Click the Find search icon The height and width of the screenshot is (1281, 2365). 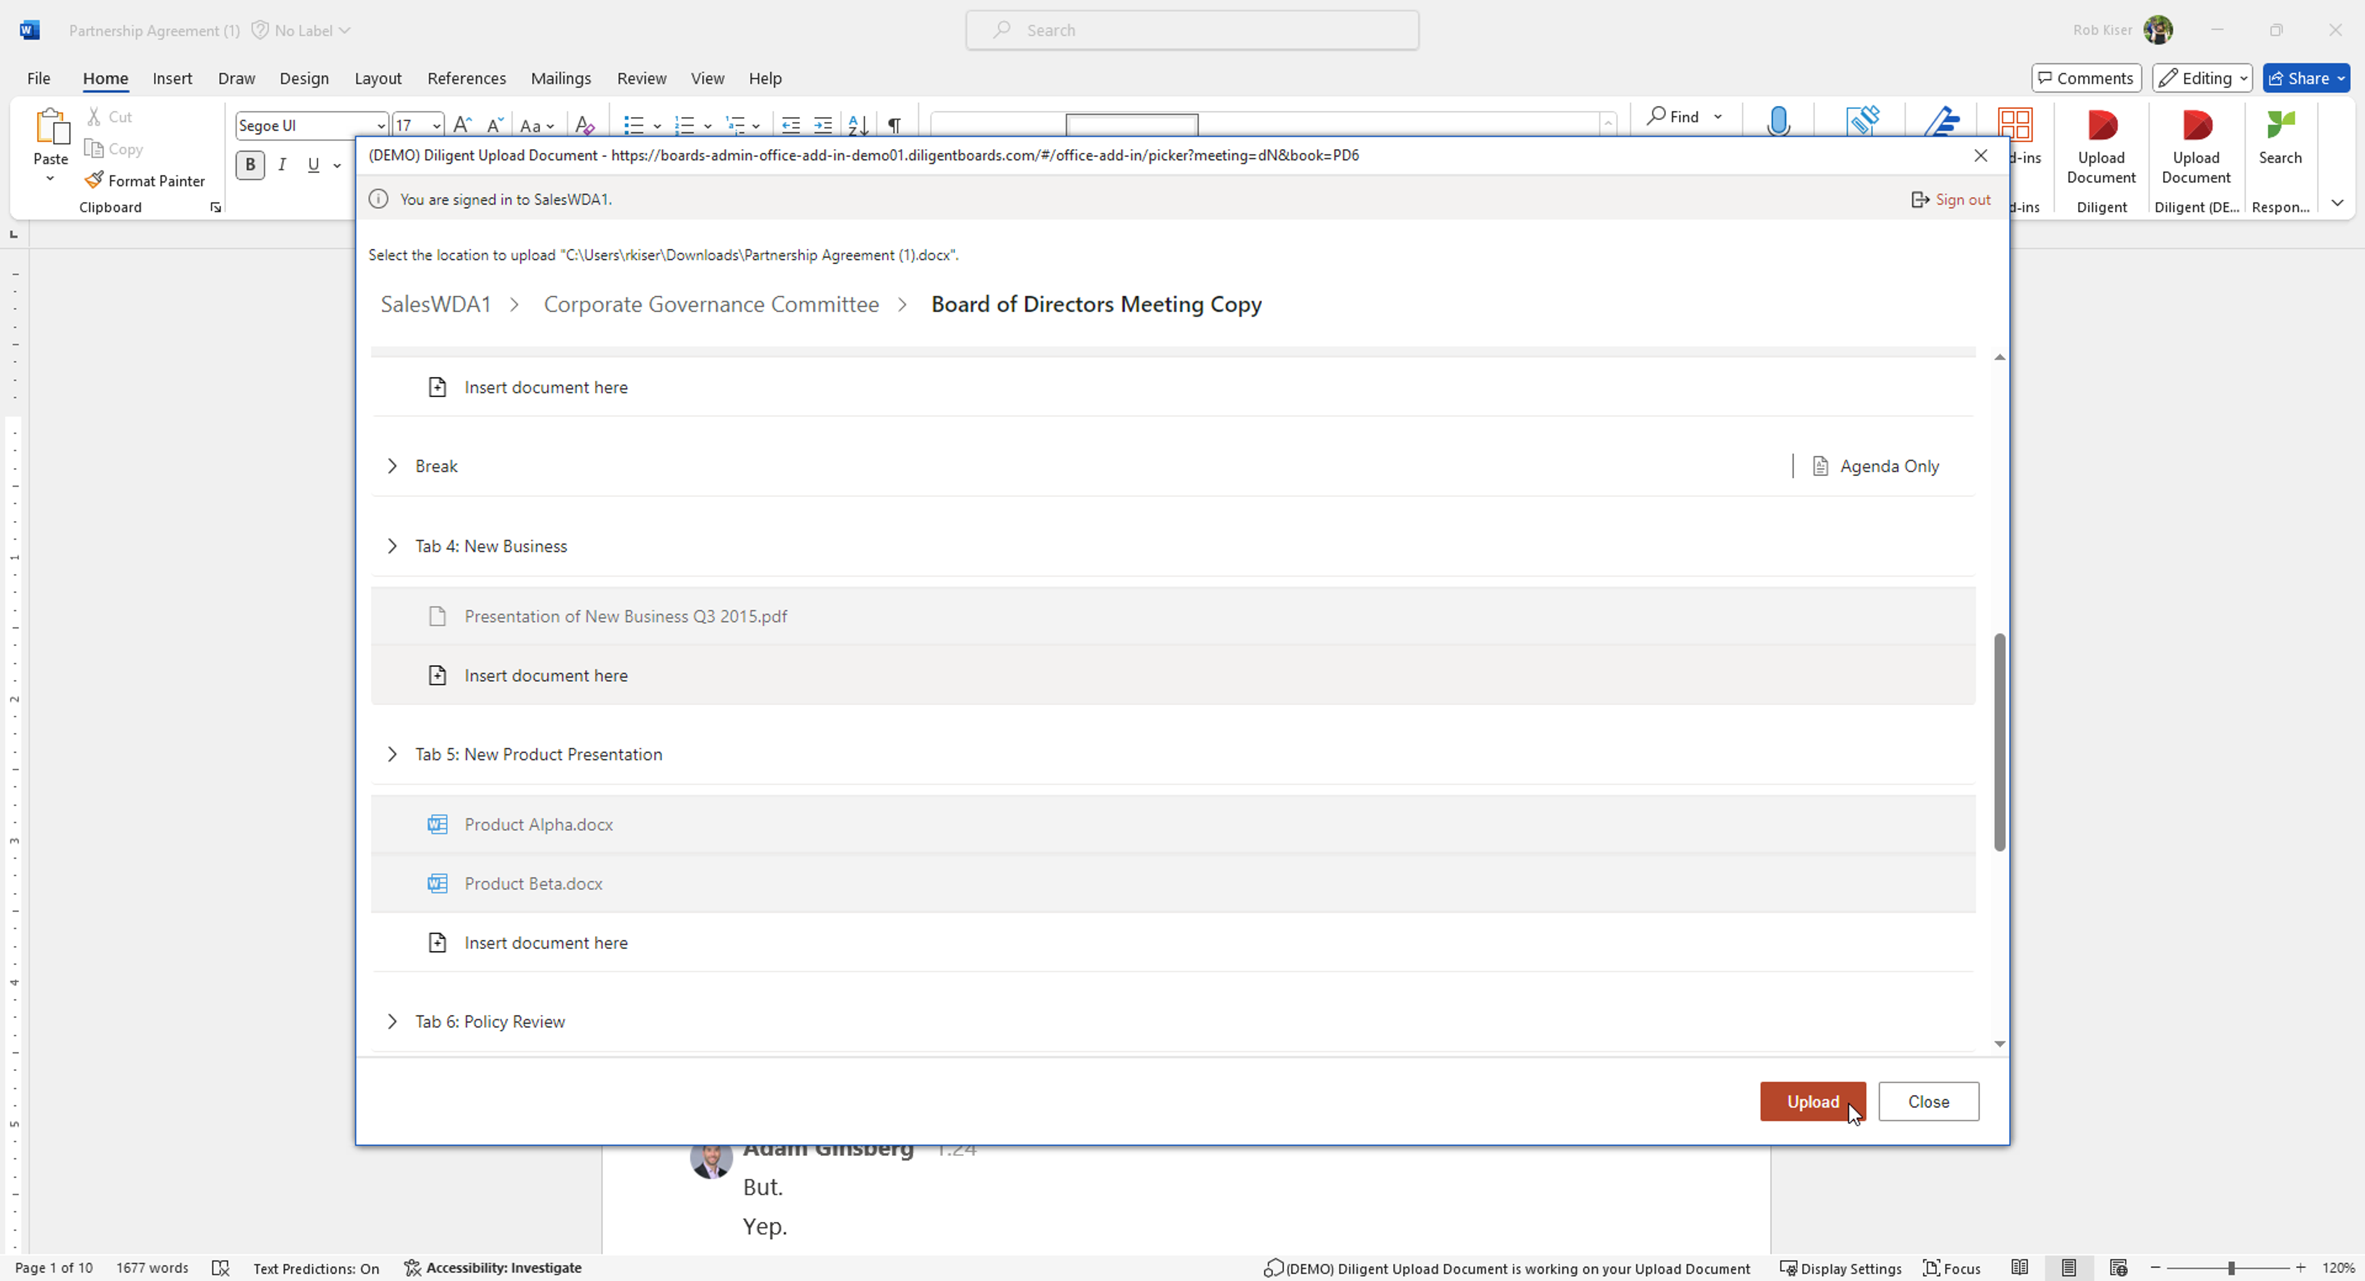pyautogui.click(x=1655, y=116)
